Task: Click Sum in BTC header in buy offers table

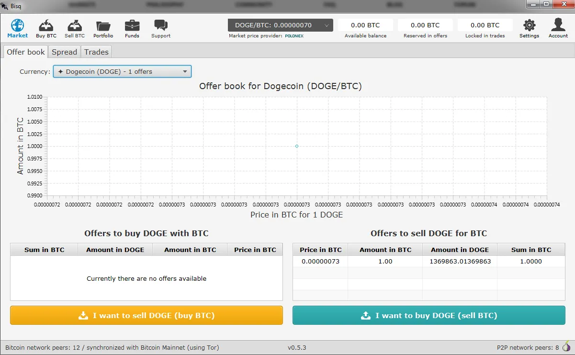Action: tap(44, 250)
